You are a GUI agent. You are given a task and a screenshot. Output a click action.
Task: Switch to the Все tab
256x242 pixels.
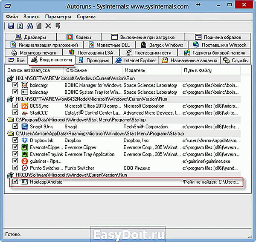click(16, 60)
